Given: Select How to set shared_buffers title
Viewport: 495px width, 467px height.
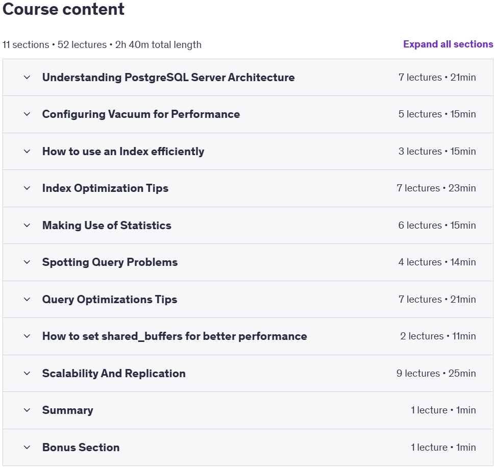Looking at the screenshot, I should click(175, 336).
